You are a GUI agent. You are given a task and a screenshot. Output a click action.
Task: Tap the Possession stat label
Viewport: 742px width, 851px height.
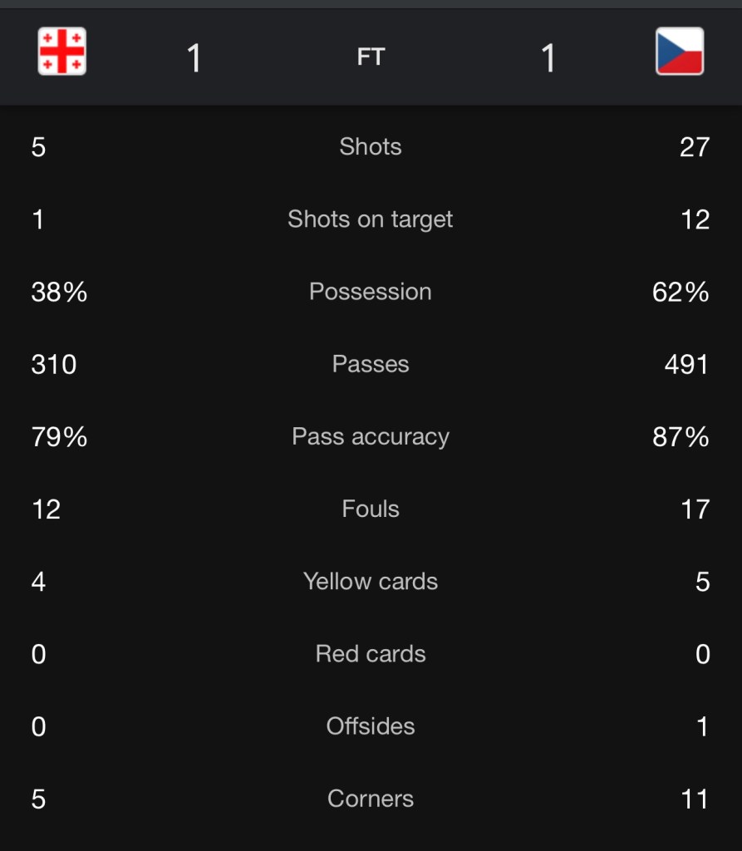pos(371,292)
